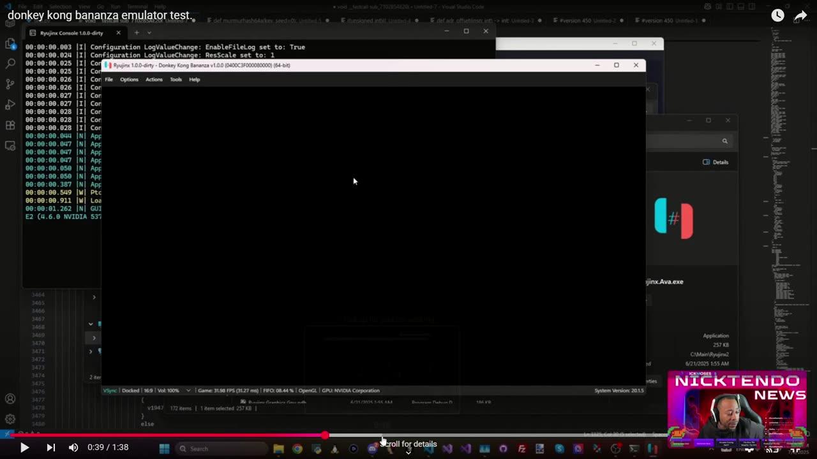The width and height of the screenshot is (817, 459).
Task: Open VS Code Remote Explorer icon
Action: coord(10,145)
